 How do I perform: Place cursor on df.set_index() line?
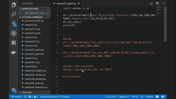pos(73,22)
